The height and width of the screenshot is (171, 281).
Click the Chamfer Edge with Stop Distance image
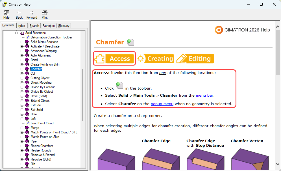point(206,159)
